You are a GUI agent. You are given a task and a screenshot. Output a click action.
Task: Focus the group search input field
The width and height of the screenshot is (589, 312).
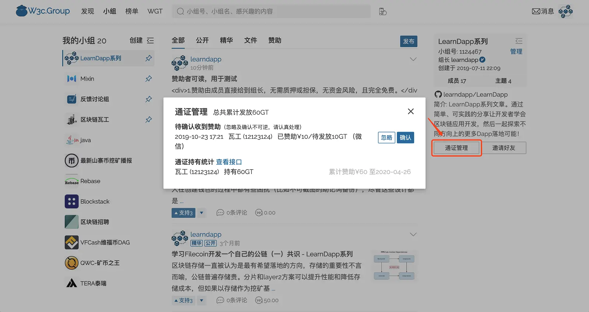pos(271,11)
